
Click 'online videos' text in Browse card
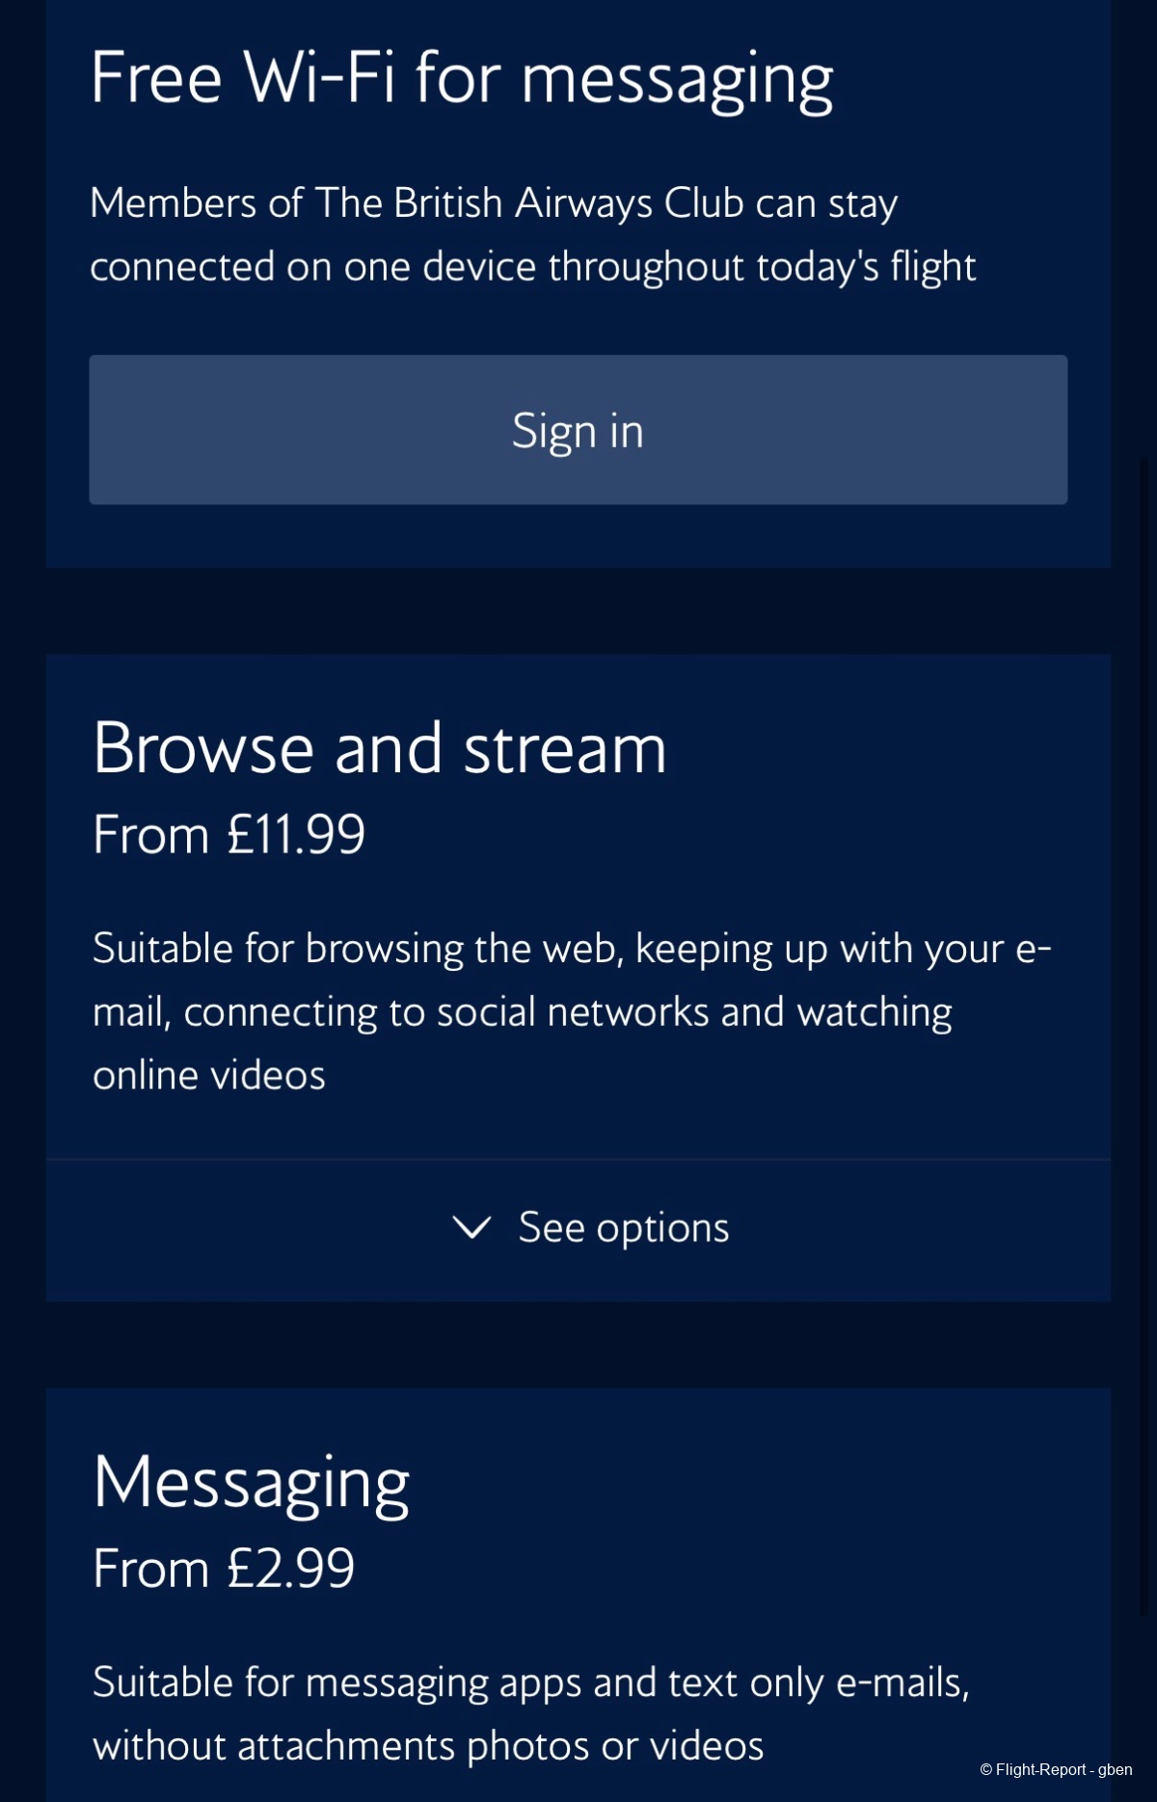(x=209, y=1075)
